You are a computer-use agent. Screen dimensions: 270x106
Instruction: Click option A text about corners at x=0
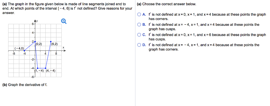[x=207, y=17]
